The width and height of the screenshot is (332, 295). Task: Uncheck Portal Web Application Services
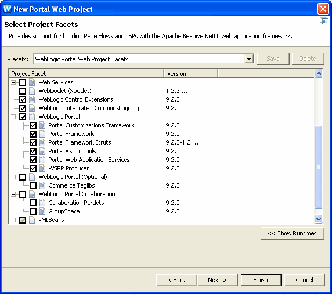coord(33,160)
